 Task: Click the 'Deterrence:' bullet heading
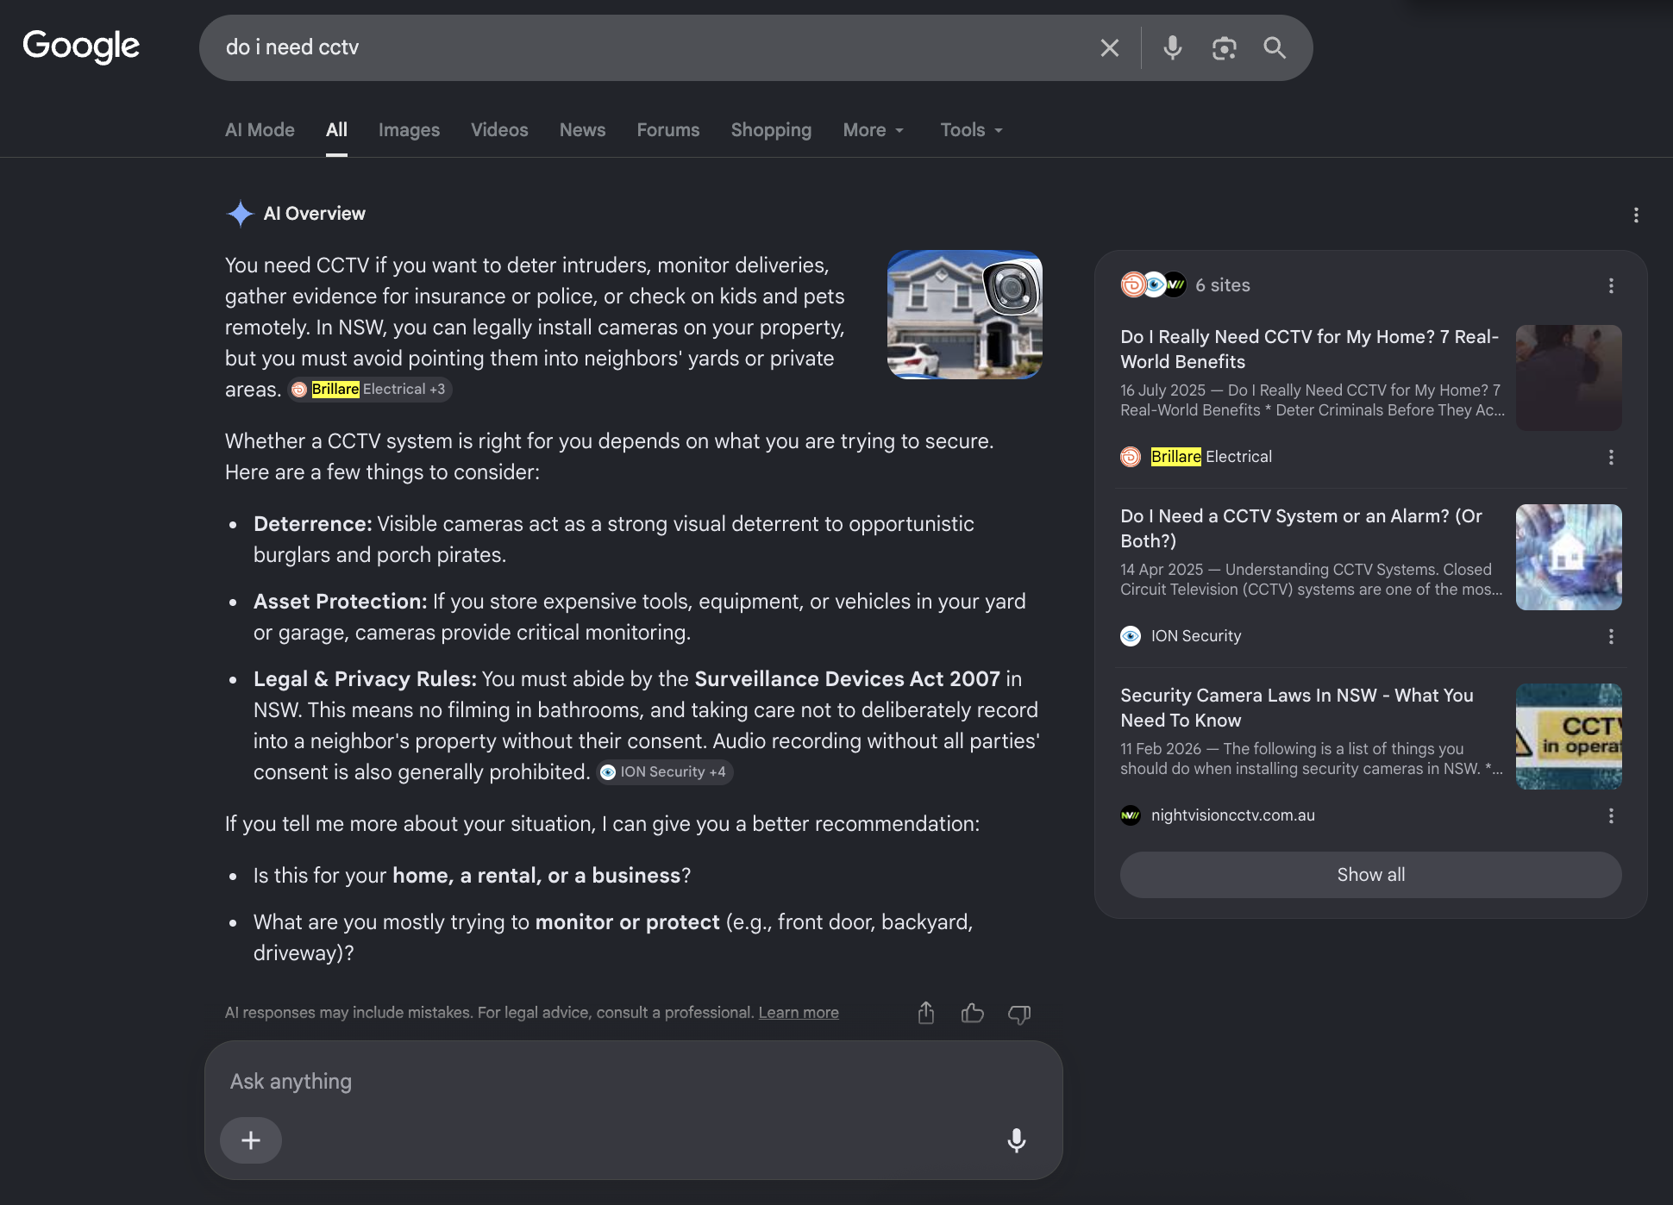point(312,524)
